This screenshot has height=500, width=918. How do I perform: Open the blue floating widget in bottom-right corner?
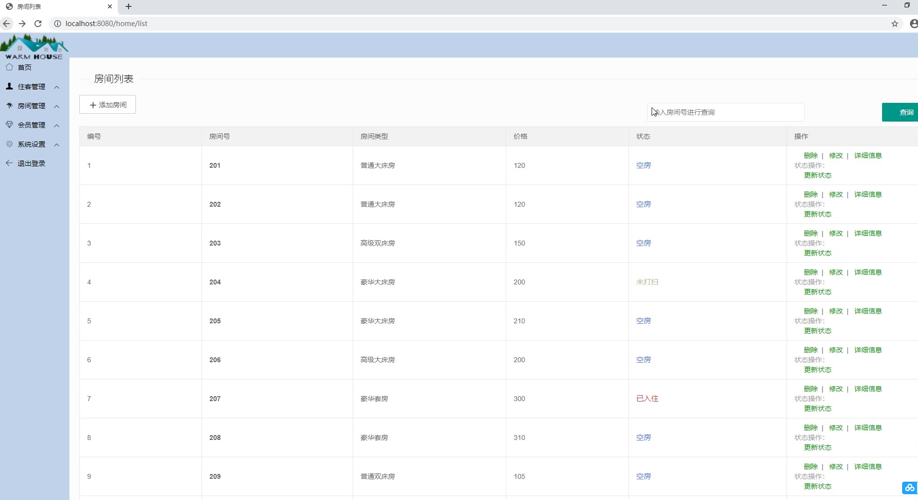[909, 488]
